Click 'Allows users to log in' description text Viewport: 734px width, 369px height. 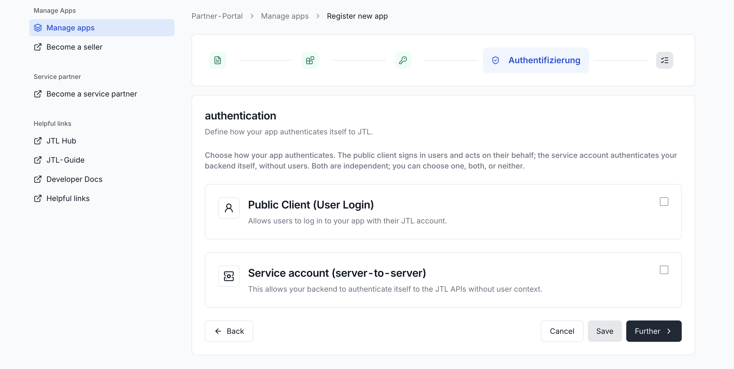click(x=347, y=221)
